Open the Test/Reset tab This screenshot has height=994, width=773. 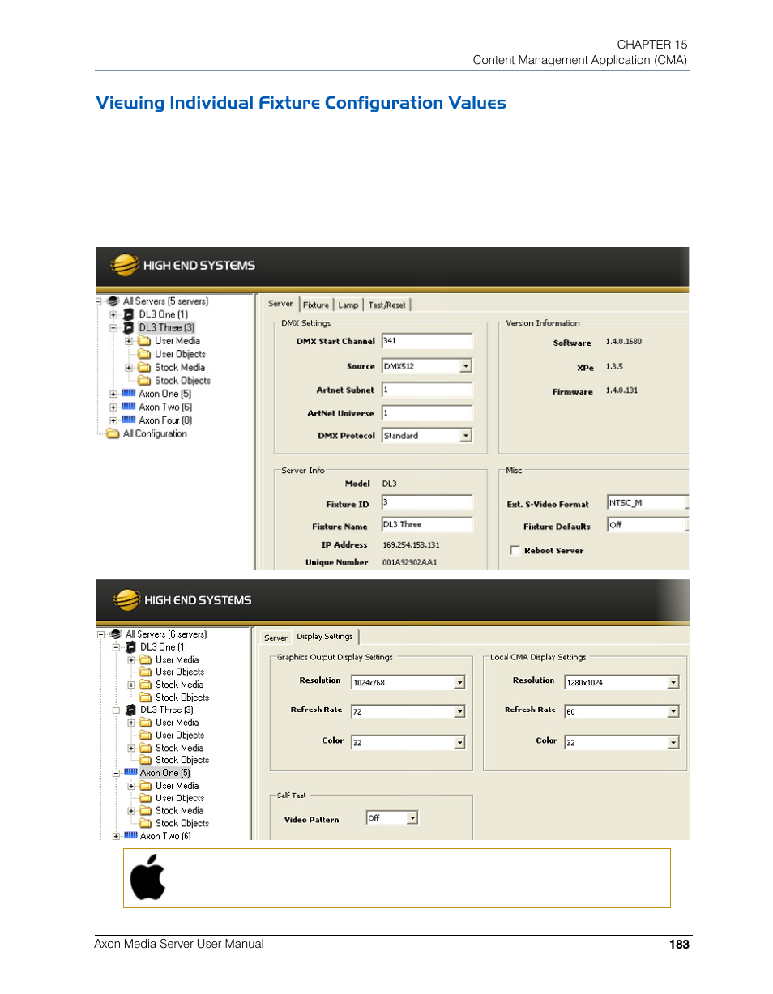pos(387,305)
